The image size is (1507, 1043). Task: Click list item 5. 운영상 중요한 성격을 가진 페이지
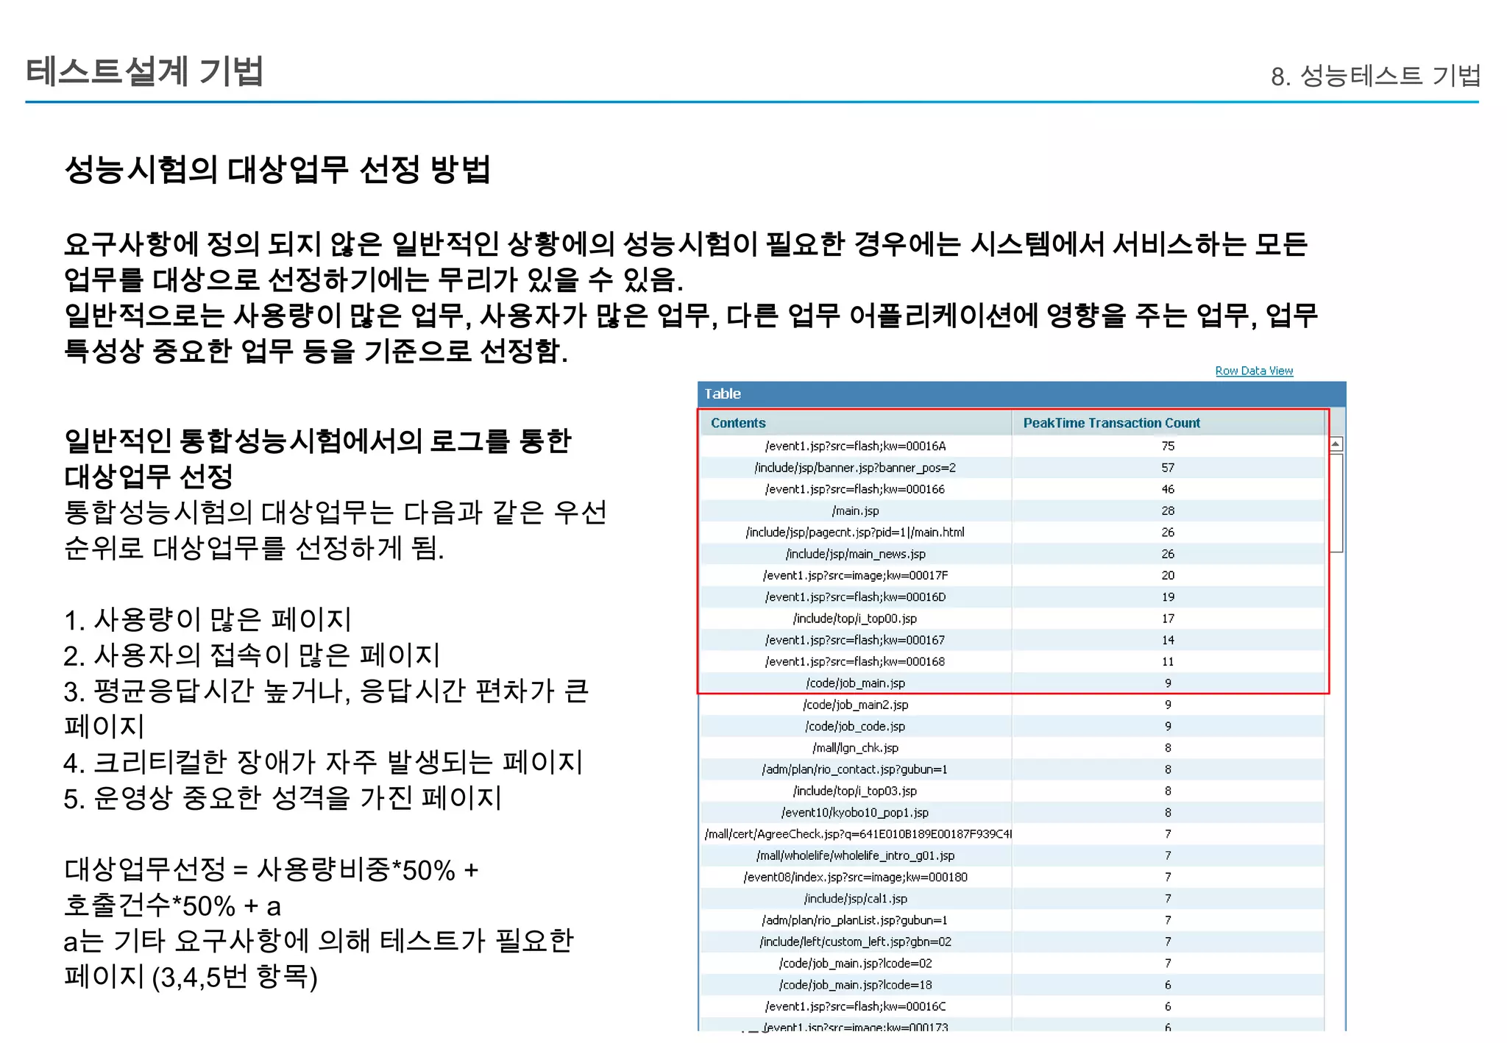click(x=283, y=797)
